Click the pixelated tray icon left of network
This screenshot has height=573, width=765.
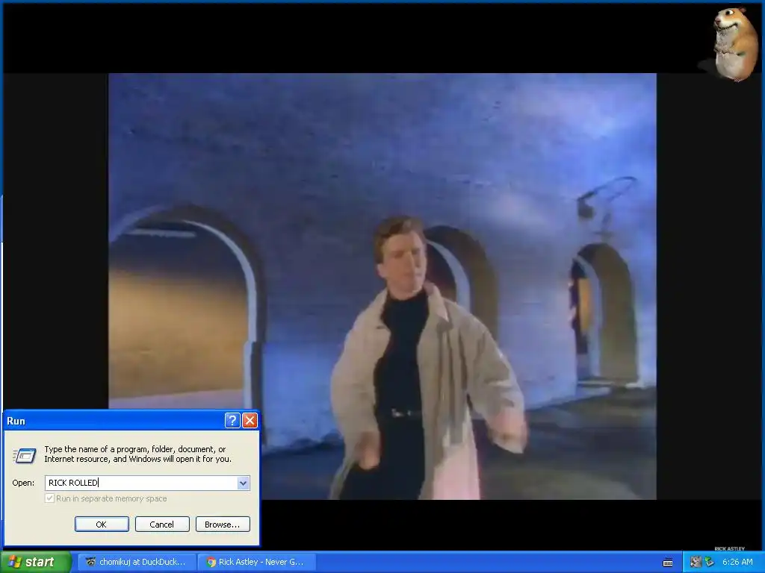pos(696,562)
